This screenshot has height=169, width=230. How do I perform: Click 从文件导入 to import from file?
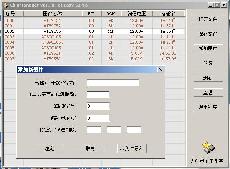point(132,149)
